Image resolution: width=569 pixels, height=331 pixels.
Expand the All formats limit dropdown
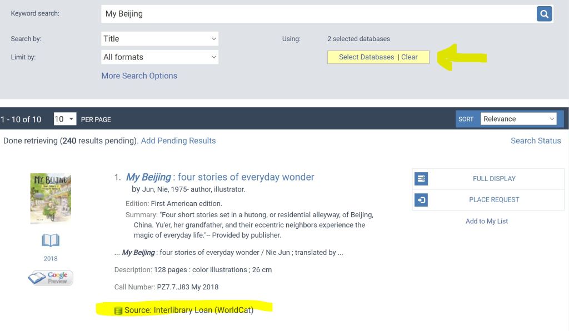click(x=159, y=57)
